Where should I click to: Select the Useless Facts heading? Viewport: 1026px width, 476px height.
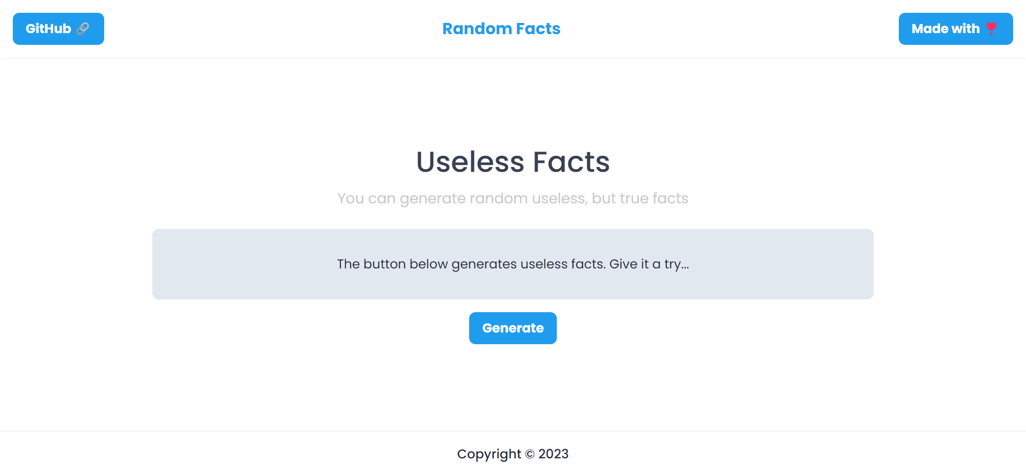tap(512, 162)
